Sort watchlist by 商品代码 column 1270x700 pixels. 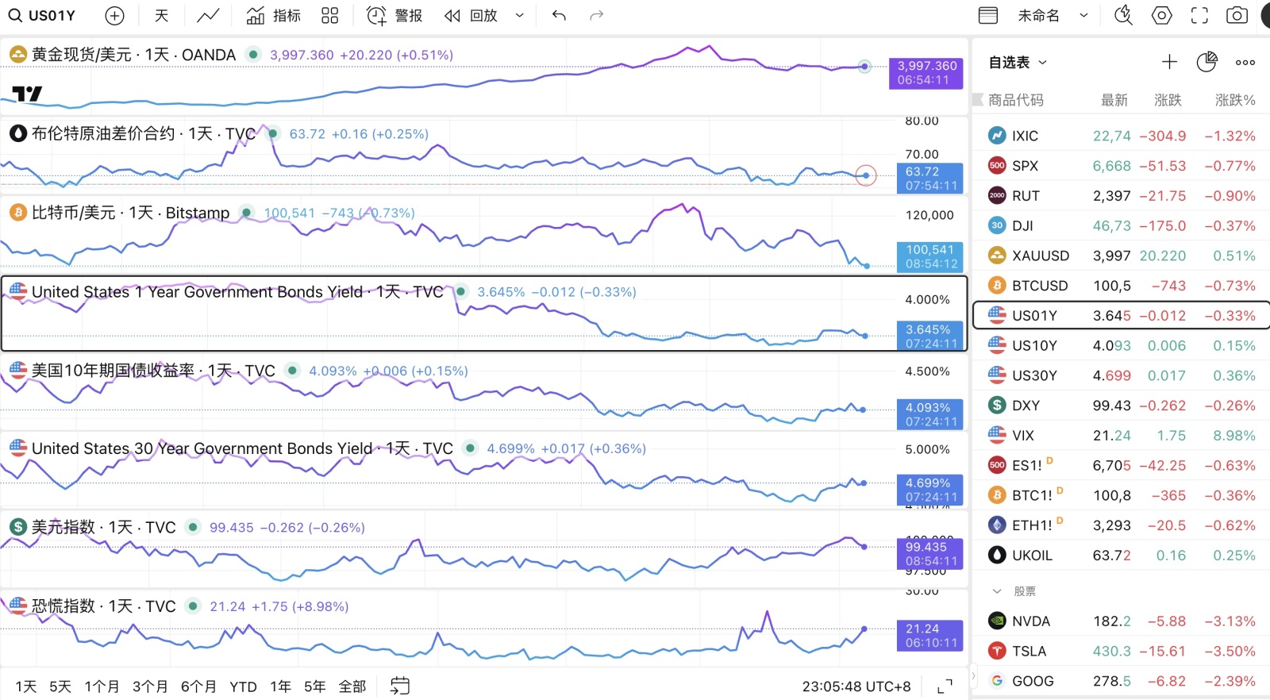pos(1015,100)
